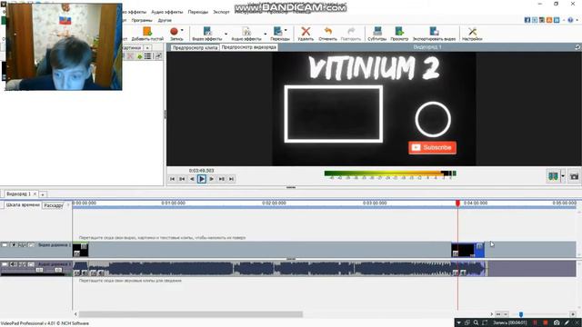Open the Экспорт menu
582x327 pixels.
tap(221, 12)
